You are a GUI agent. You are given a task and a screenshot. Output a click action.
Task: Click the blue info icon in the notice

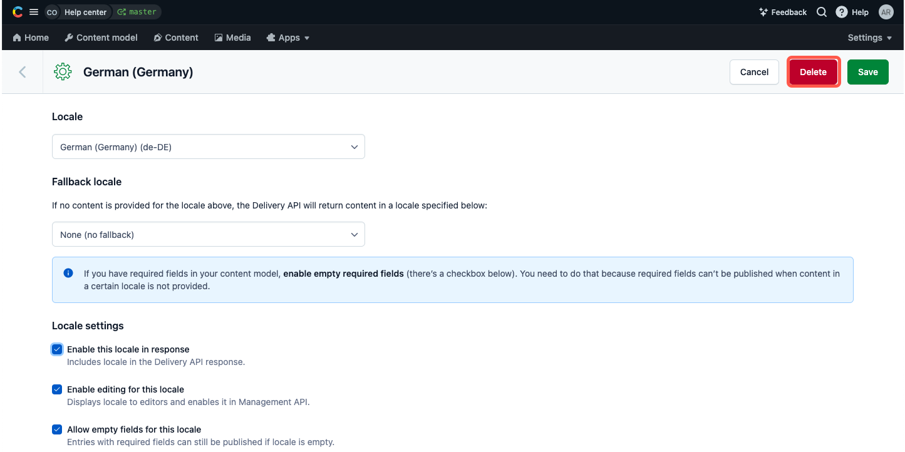point(68,272)
